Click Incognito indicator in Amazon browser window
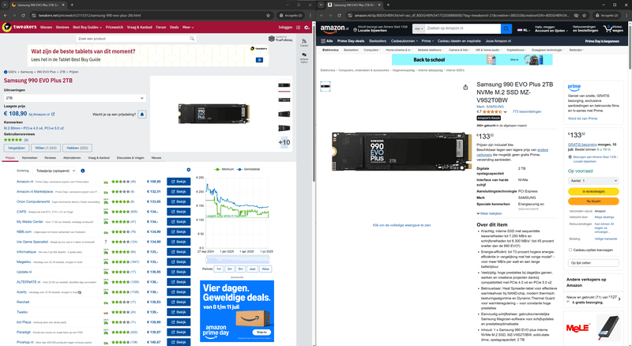This screenshot has height=346, width=632. [x=607, y=15]
